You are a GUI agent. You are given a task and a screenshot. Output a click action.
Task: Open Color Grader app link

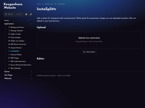16,38
